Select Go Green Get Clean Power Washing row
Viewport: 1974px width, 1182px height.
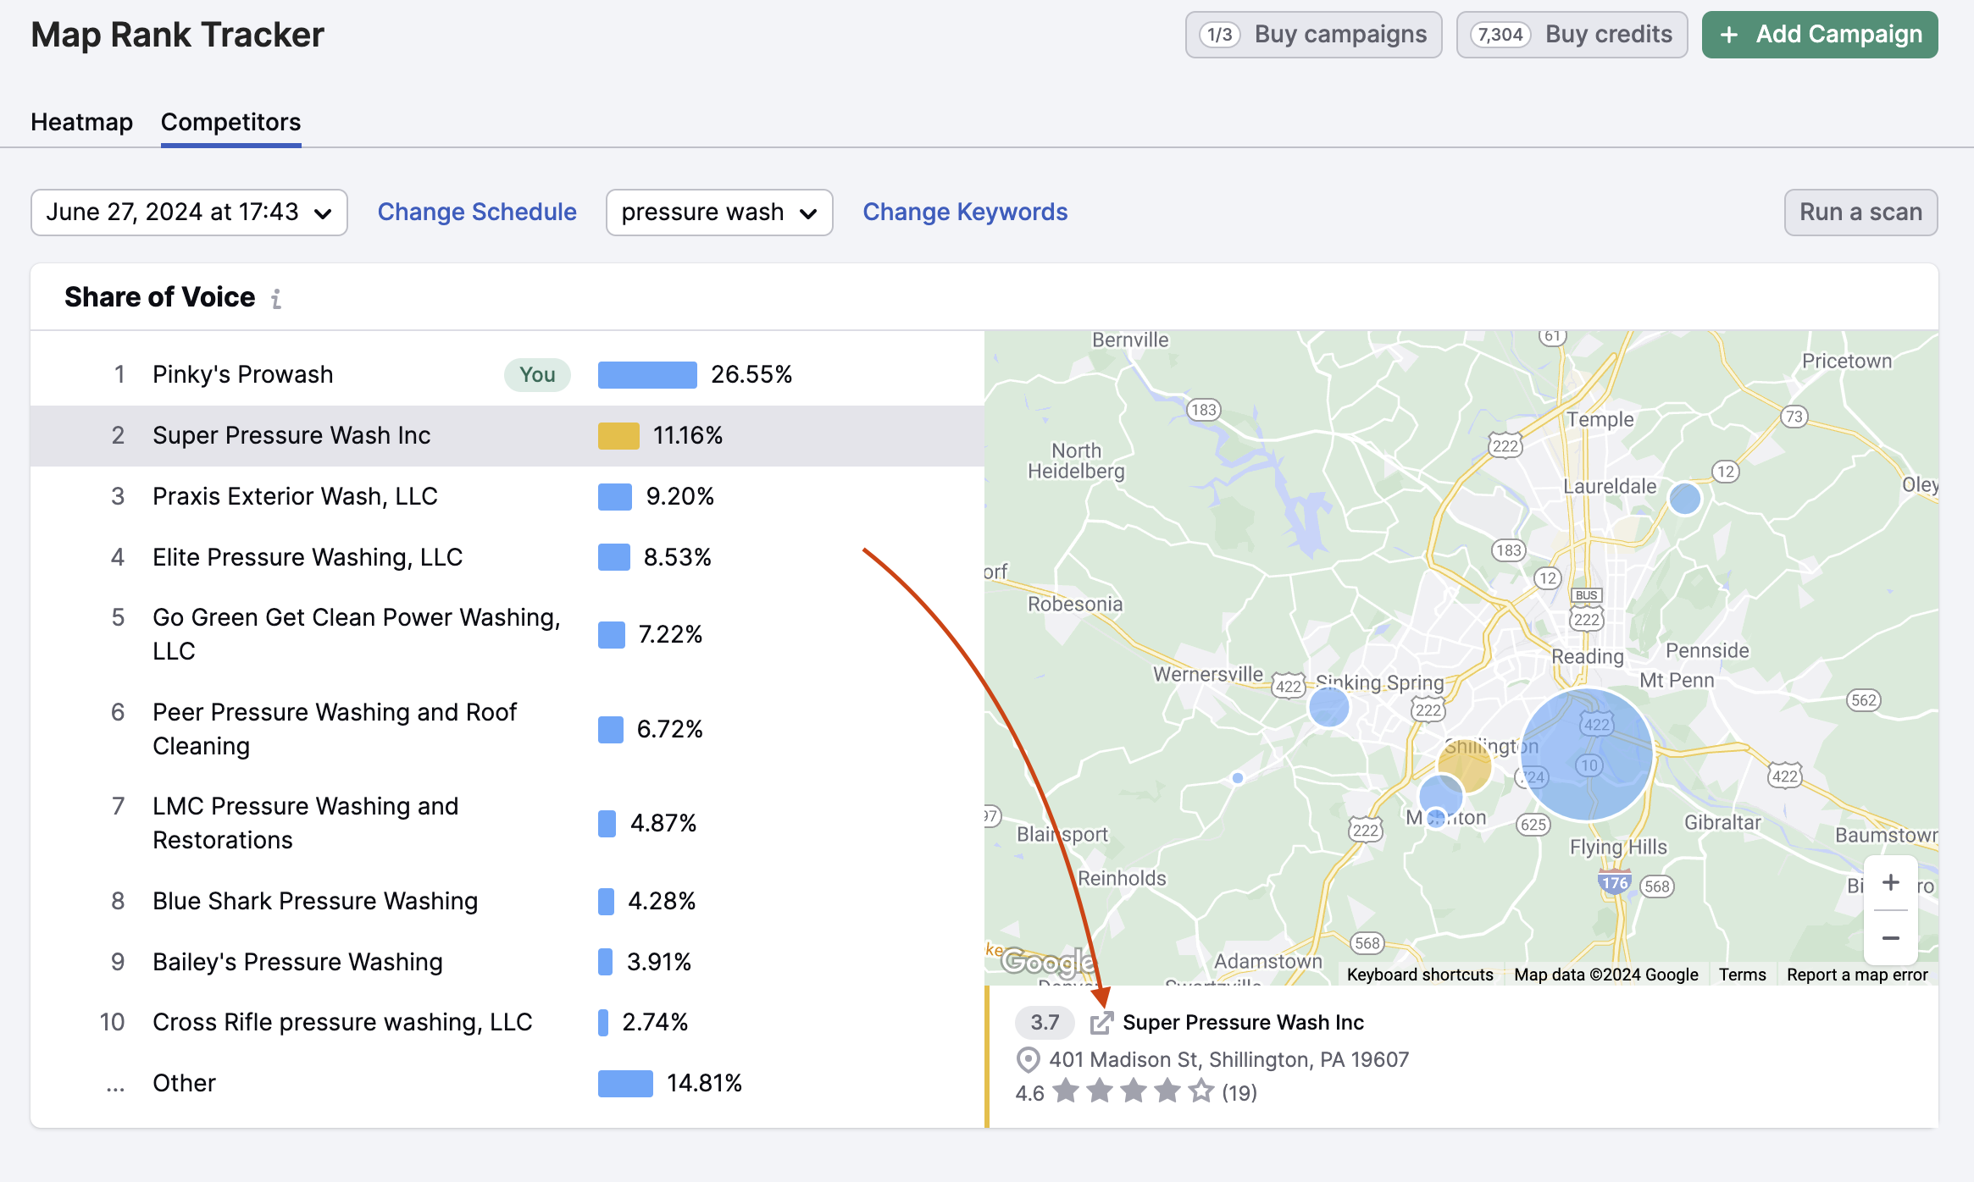point(507,635)
